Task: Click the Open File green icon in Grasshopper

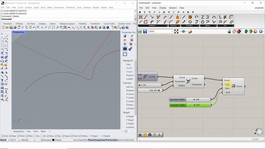Action: pos(140,31)
